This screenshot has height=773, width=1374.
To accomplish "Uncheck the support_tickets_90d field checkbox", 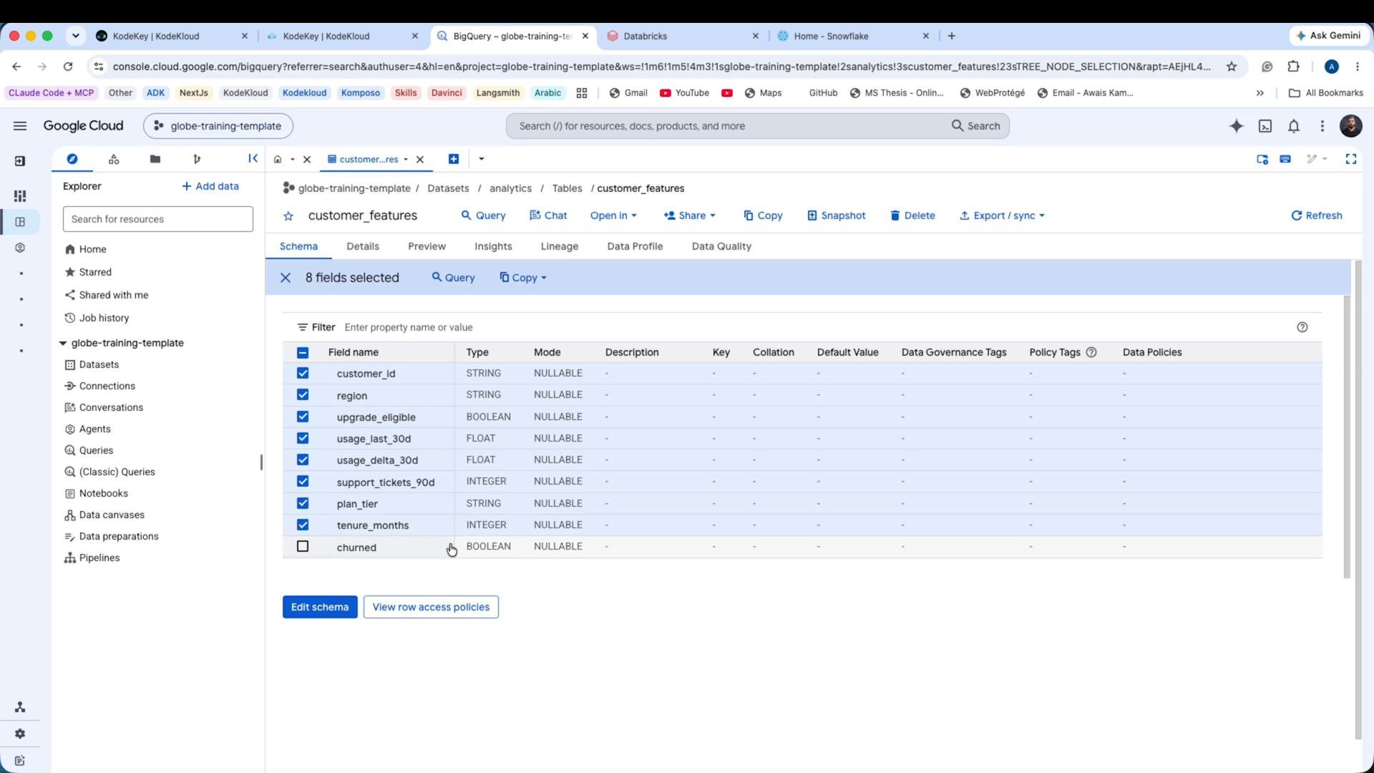I will pyautogui.click(x=303, y=481).
